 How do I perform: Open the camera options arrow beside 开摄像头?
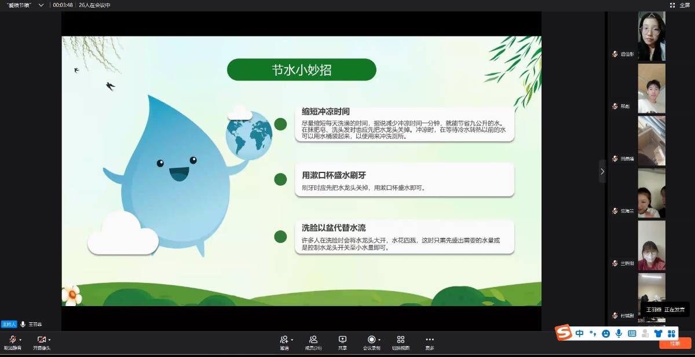pos(49,340)
